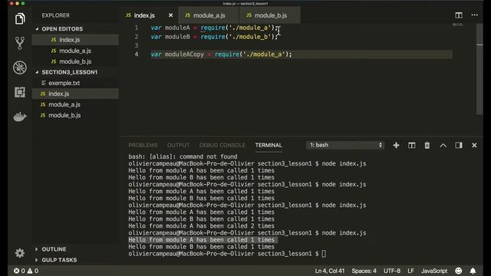491x276 pixels.
Task: Open the warnings count in status bar
Action: [33, 271]
